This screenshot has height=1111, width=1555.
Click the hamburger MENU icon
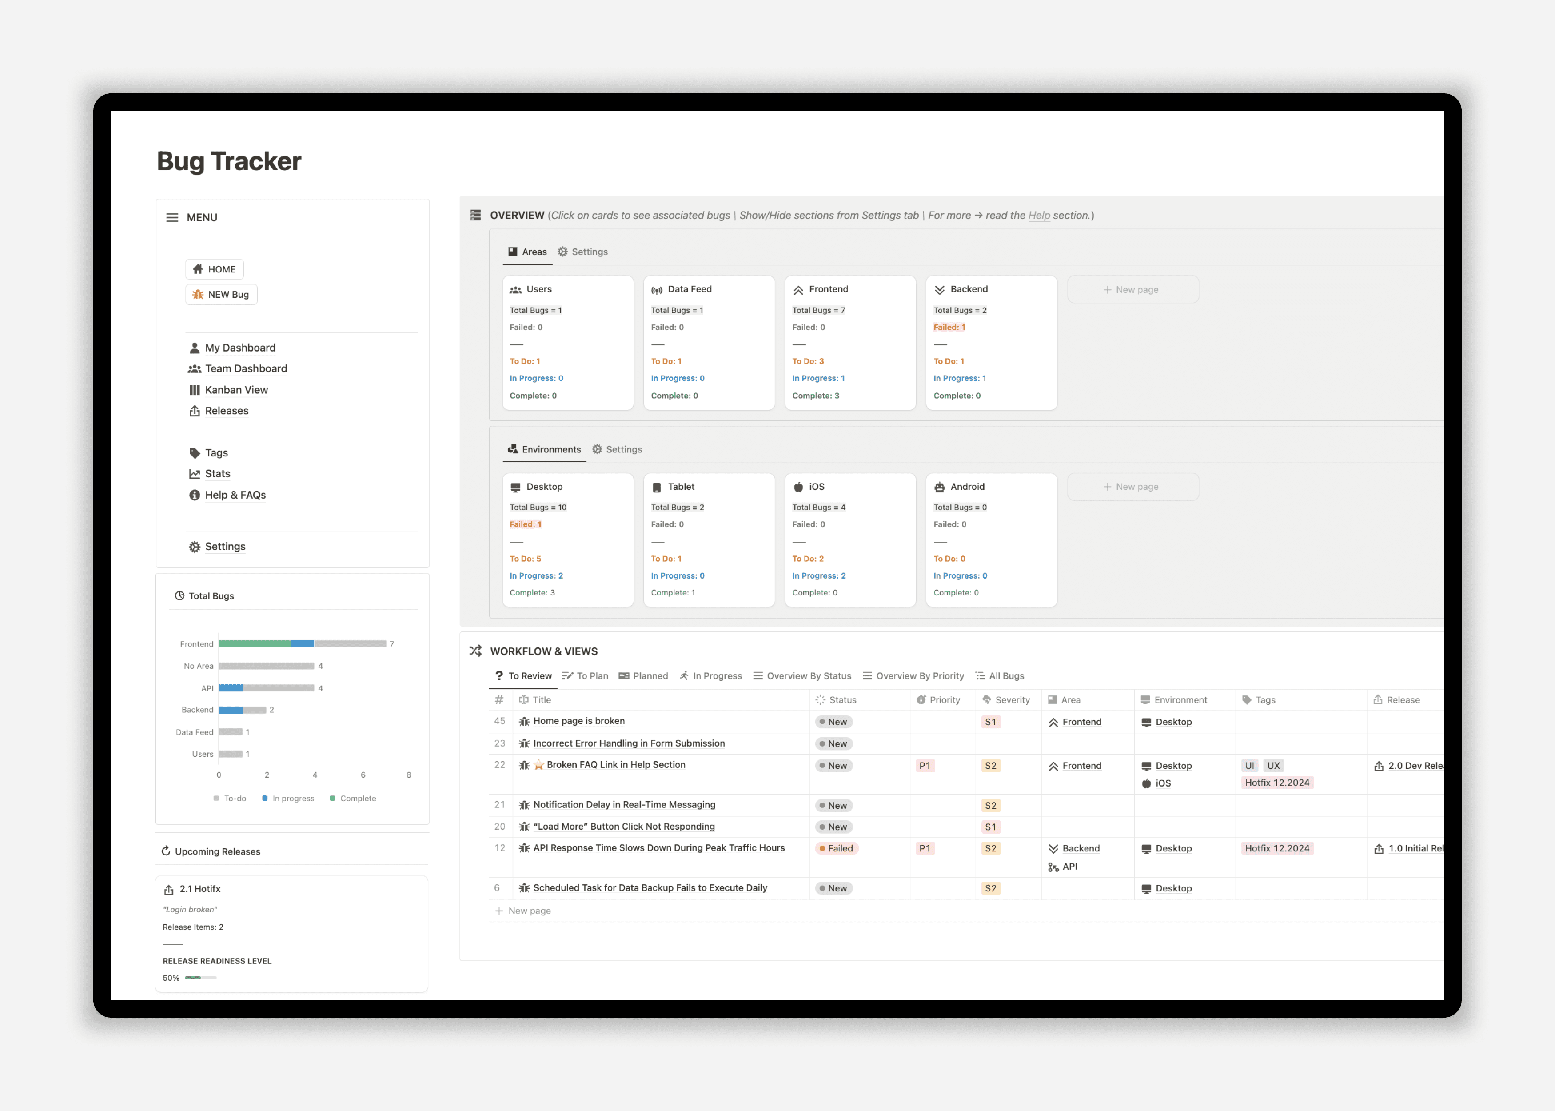pos(172,218)
